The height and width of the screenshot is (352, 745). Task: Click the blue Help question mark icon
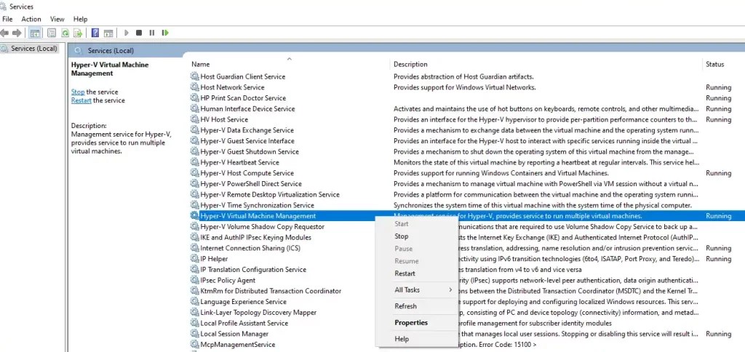pos(95,33)
